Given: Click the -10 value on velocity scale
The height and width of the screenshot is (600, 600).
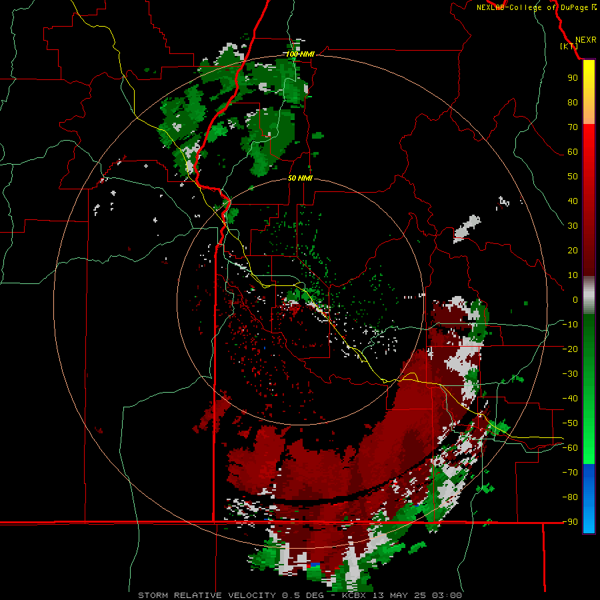Looking at the screenshot, I should pos(570,325).
